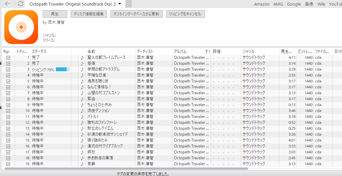The width and height of the screenshot is (342, 176).
Task: Go forward with the right arrow
Action: pyautogui.click(x=14, y=4)
